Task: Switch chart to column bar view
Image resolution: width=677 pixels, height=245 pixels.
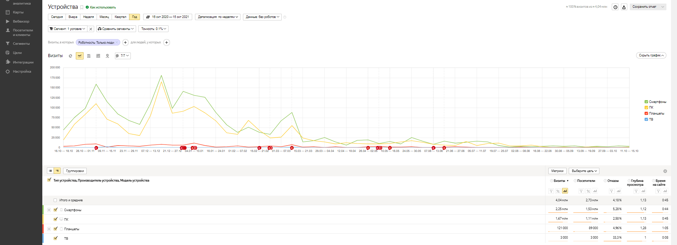Action: click(98, 56)
